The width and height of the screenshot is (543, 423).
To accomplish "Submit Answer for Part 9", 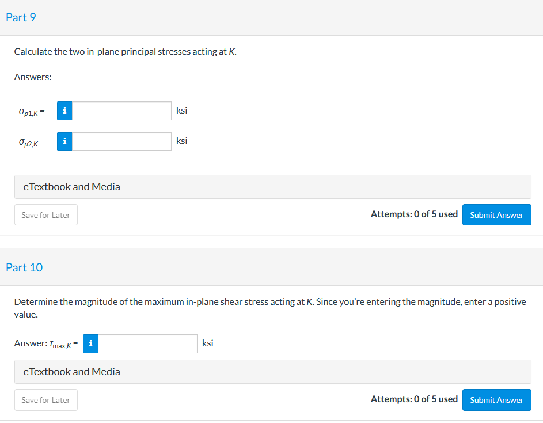I will click(496, 215).
